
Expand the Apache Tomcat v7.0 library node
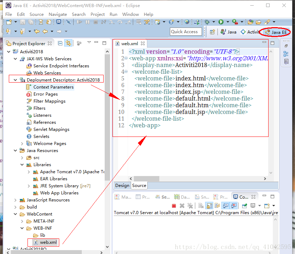29,172
